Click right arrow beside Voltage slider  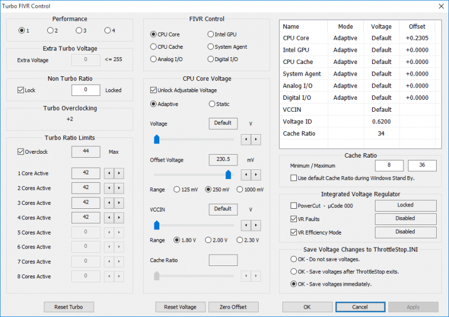click(x=256, y=140)
